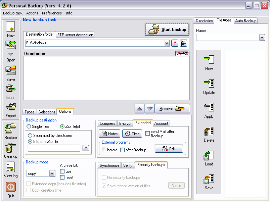Start the backup

pos(167,30)
